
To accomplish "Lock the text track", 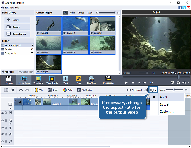I will pos(6,128).
